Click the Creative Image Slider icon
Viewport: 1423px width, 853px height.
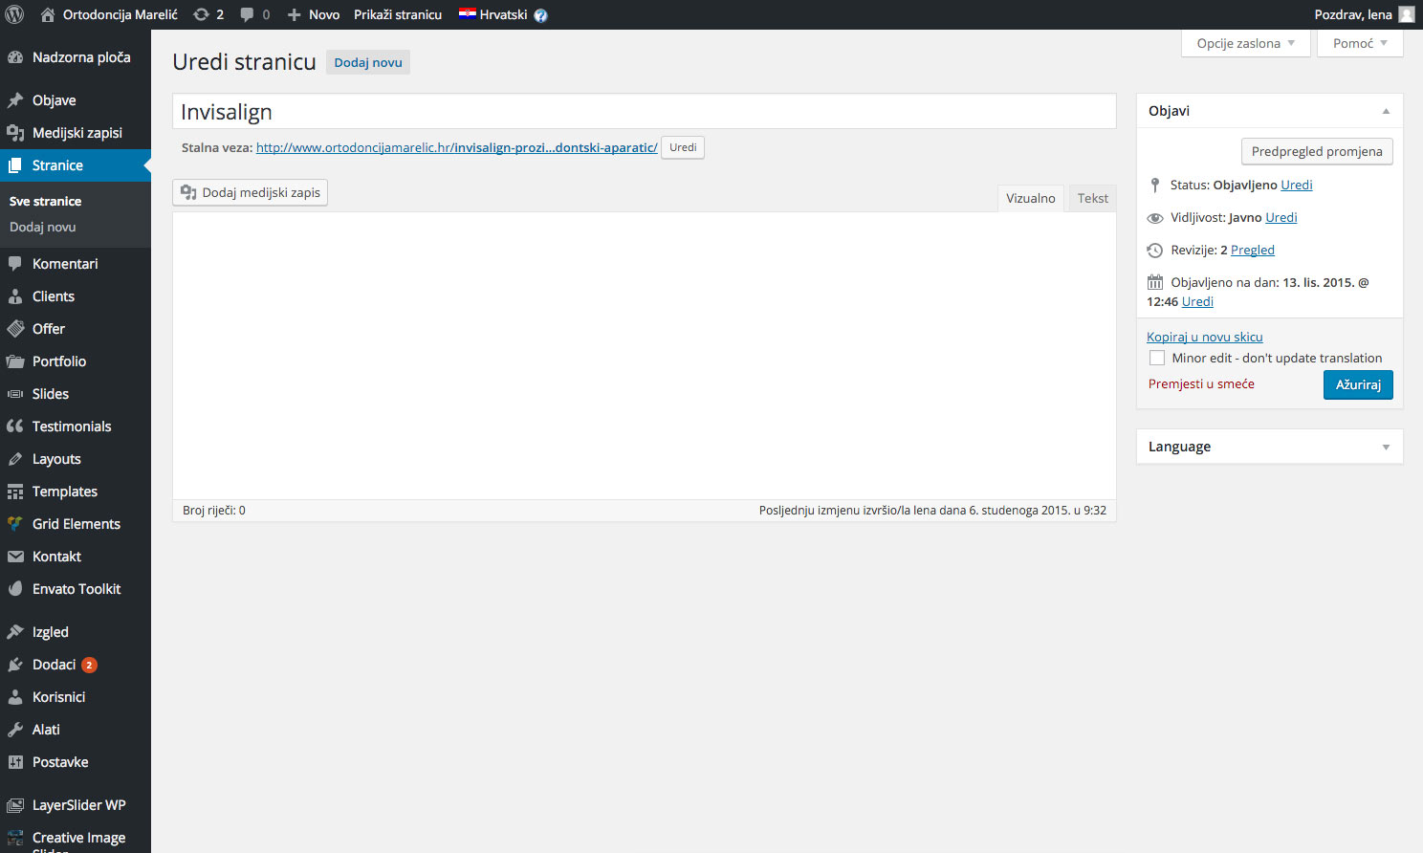15,838
